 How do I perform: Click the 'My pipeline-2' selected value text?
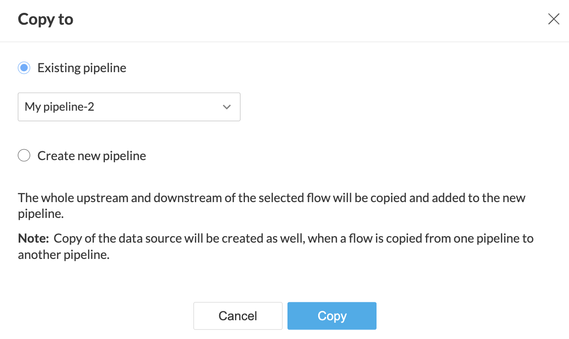pos(59,107)
